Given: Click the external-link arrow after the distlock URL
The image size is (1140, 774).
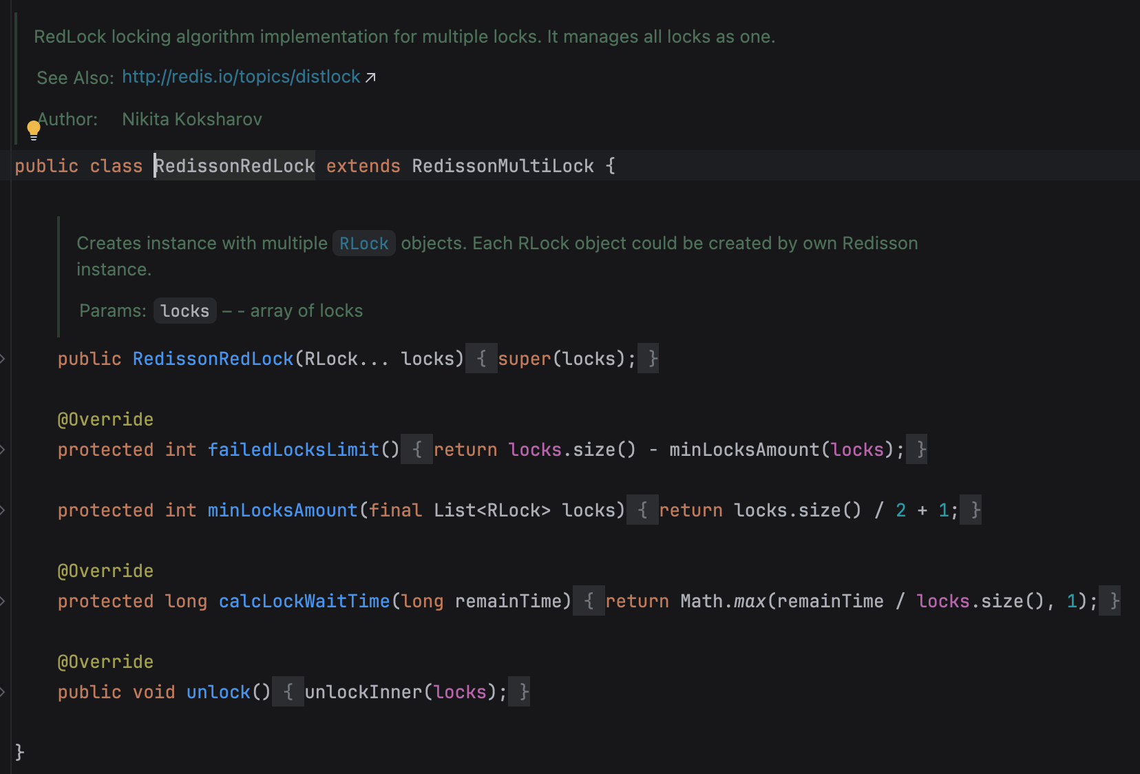Looking at the screenshot, I should pyautogui.click(x=371, y=77).
